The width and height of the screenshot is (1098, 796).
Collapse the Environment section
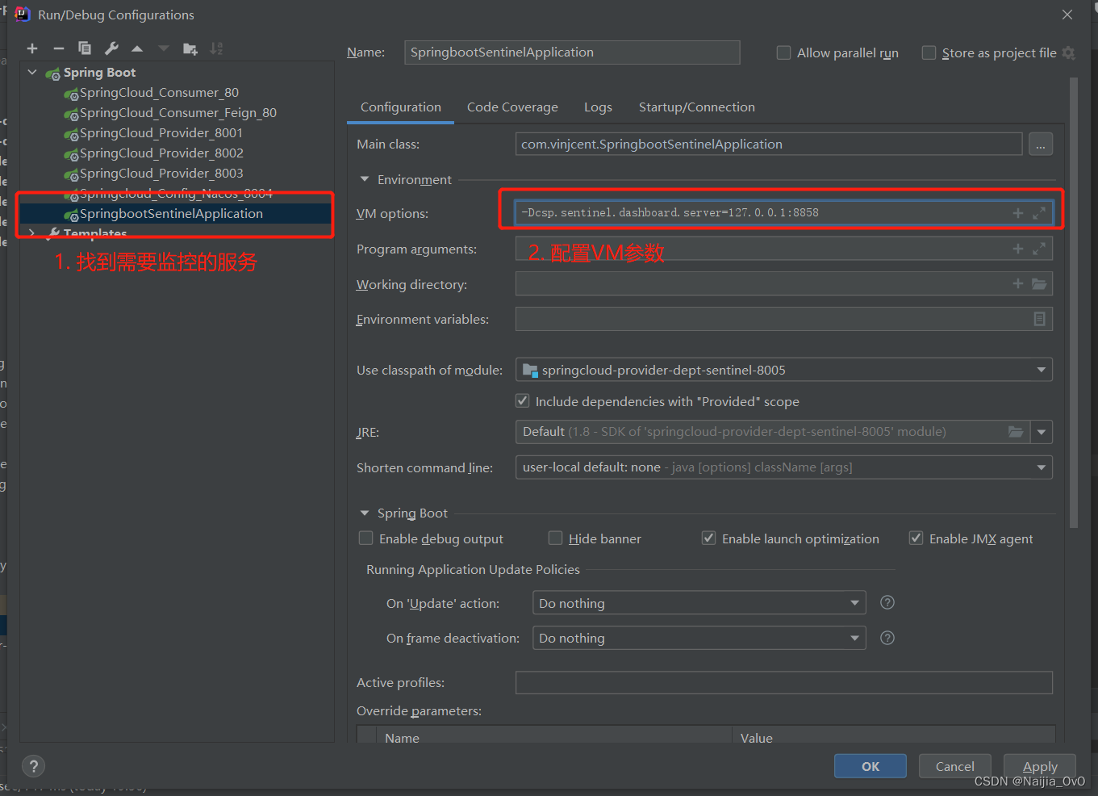(x=365, y=179)
